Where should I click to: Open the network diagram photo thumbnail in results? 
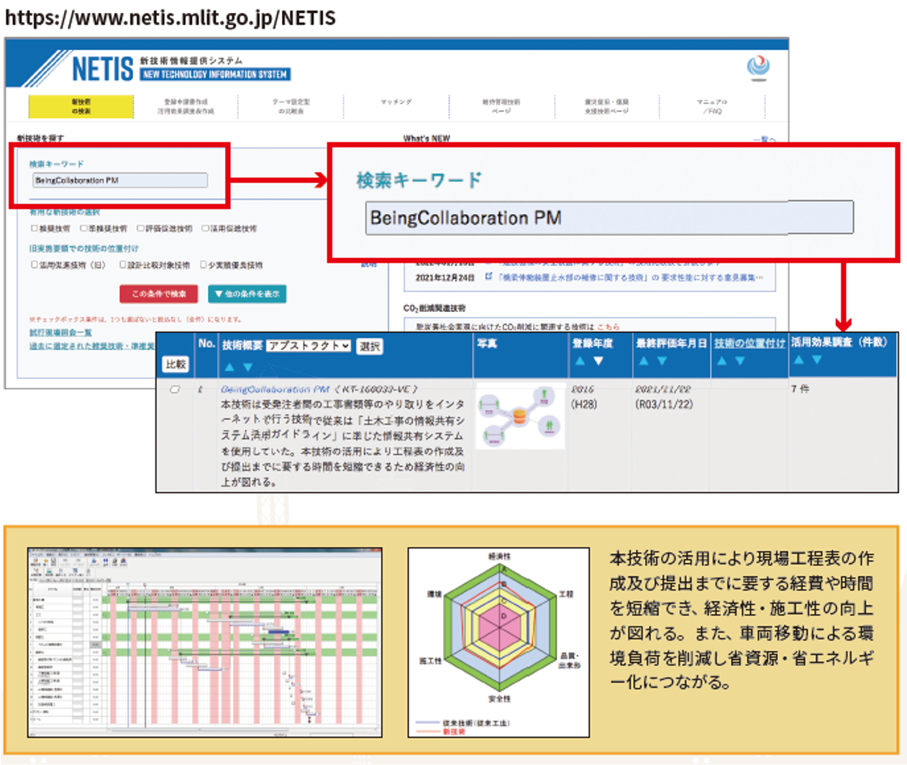521,416
